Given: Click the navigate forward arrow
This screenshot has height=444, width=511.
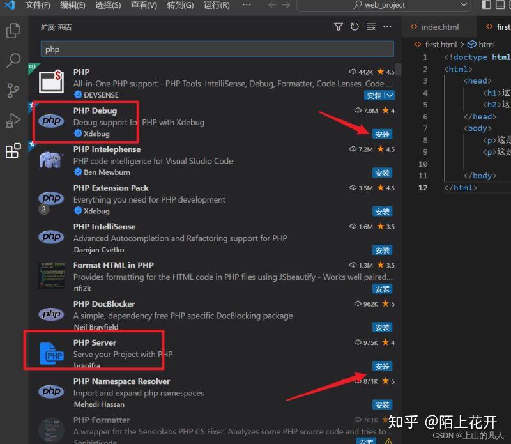Looking at the screenshot, I should [286, 6].
